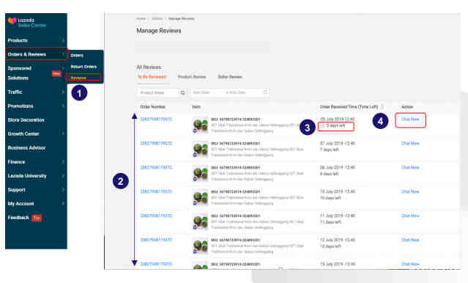Go to Home in the breadcrumb

141,18
